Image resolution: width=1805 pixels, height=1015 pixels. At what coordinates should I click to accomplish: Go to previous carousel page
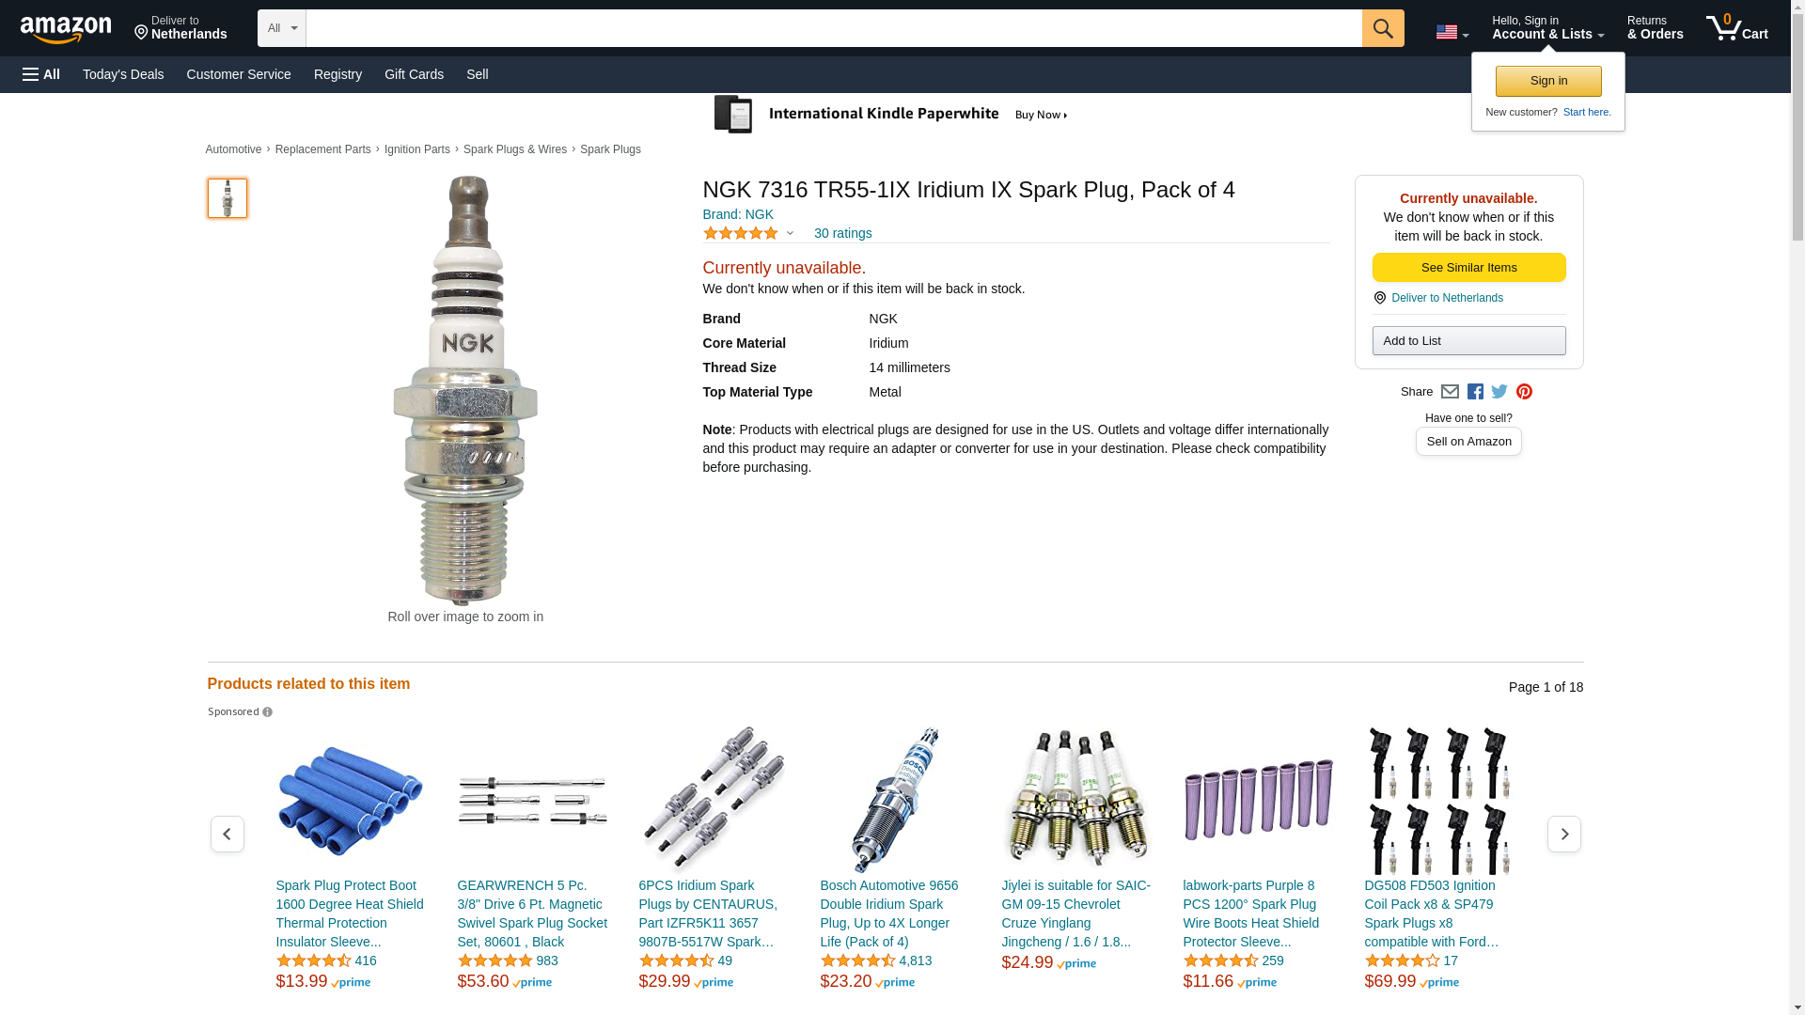[227, 835]
